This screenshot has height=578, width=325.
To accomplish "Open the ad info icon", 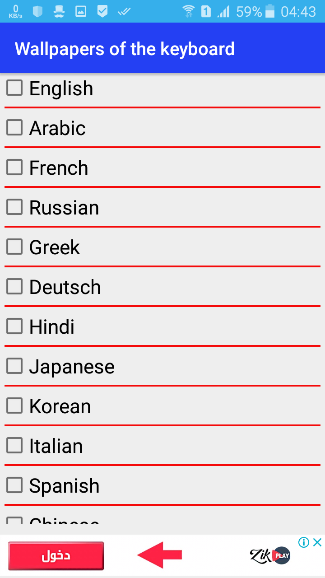I will pos(304,542).
